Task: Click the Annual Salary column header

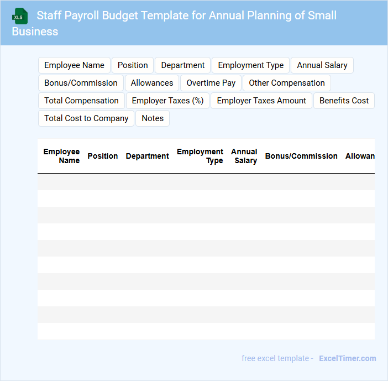Action: click(244, 156)
